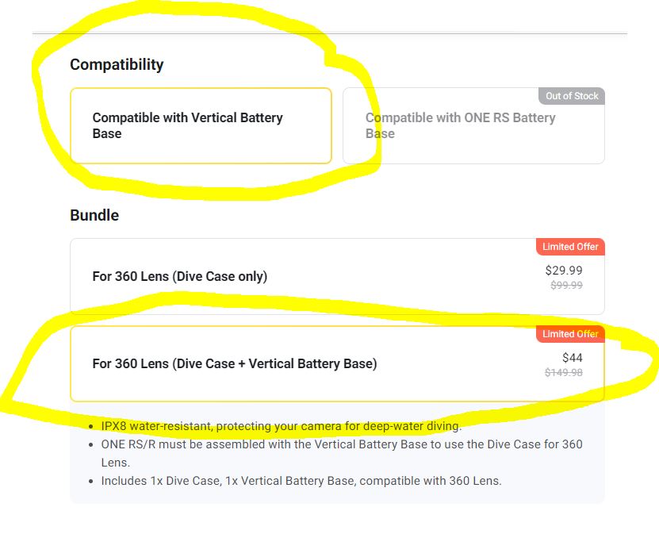
Task: Click bullet dot beside ONE RS/R note
Action: coord(91,445)
